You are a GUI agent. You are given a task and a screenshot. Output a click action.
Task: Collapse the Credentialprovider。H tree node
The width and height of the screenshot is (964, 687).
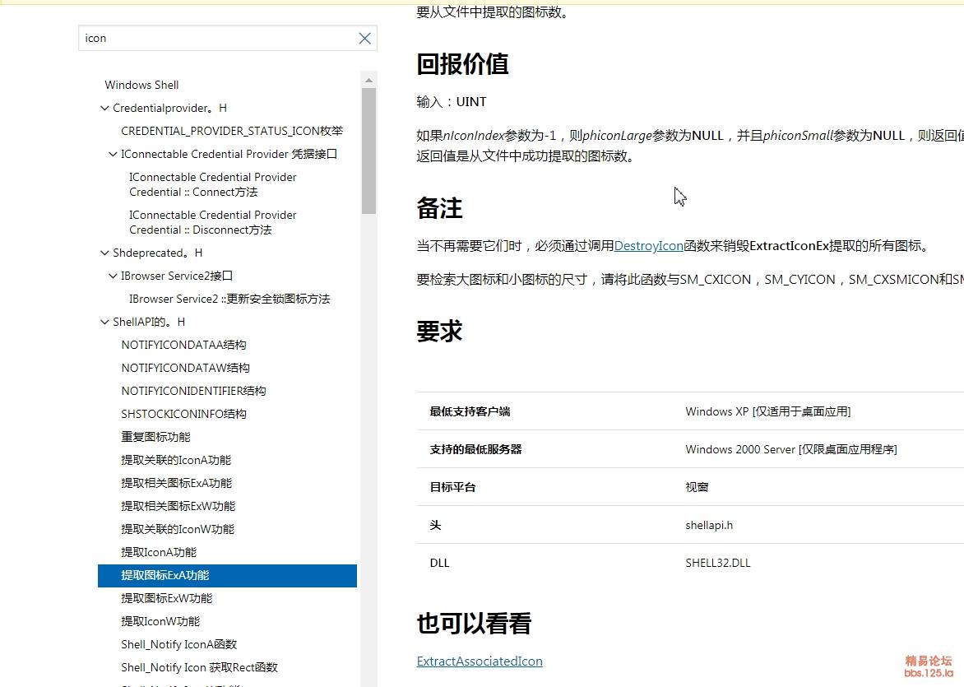tap(104, 109)
